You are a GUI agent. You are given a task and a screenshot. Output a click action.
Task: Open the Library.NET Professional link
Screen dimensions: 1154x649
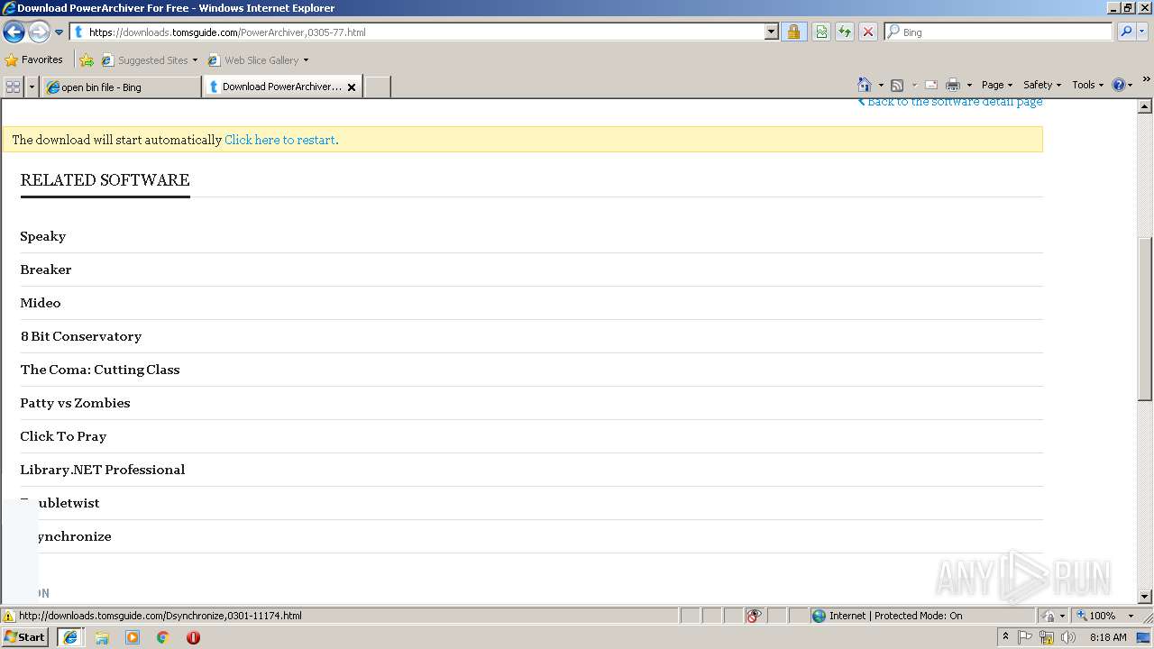[x=103, y=470]
